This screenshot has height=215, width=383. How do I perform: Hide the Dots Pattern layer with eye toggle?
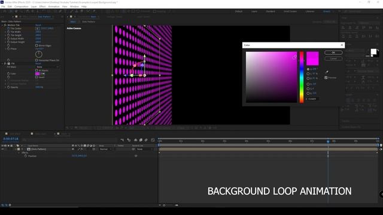click(x=2, y=149)
